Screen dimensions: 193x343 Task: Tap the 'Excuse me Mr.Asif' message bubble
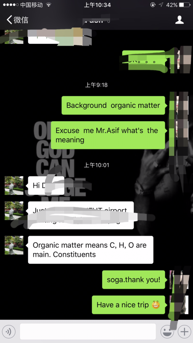[x=108, y=135]
